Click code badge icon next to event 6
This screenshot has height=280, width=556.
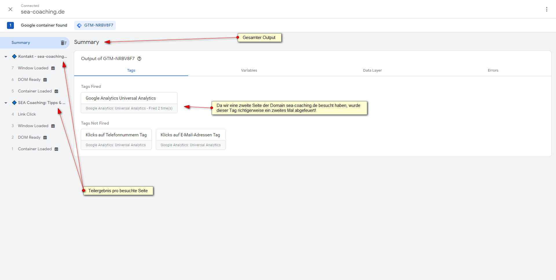[45, 80]
